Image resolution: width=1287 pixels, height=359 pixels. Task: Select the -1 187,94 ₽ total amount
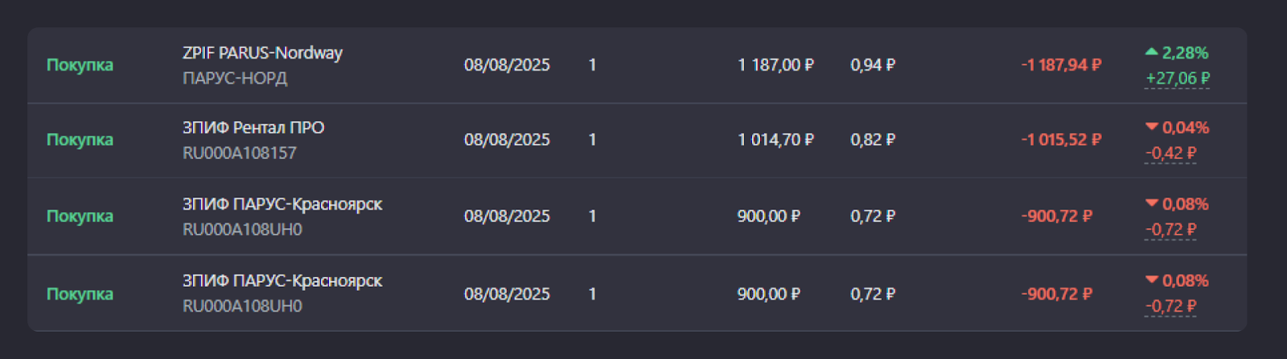1061,65
